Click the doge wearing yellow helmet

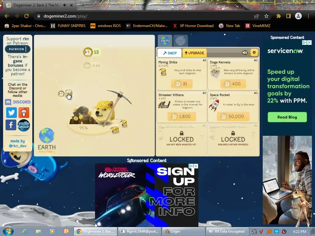tap(105, 112)
